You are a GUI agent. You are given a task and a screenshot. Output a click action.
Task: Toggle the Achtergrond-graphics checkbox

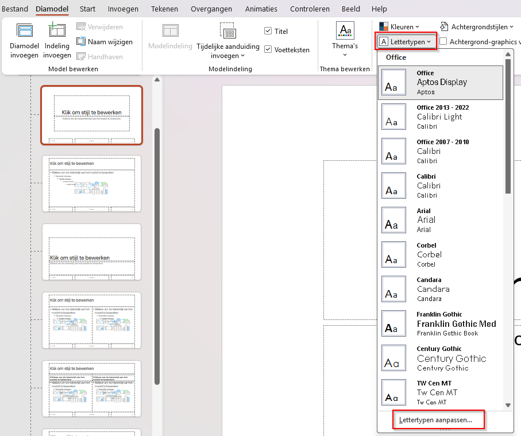pyautogui.click(x=443, y=41)
